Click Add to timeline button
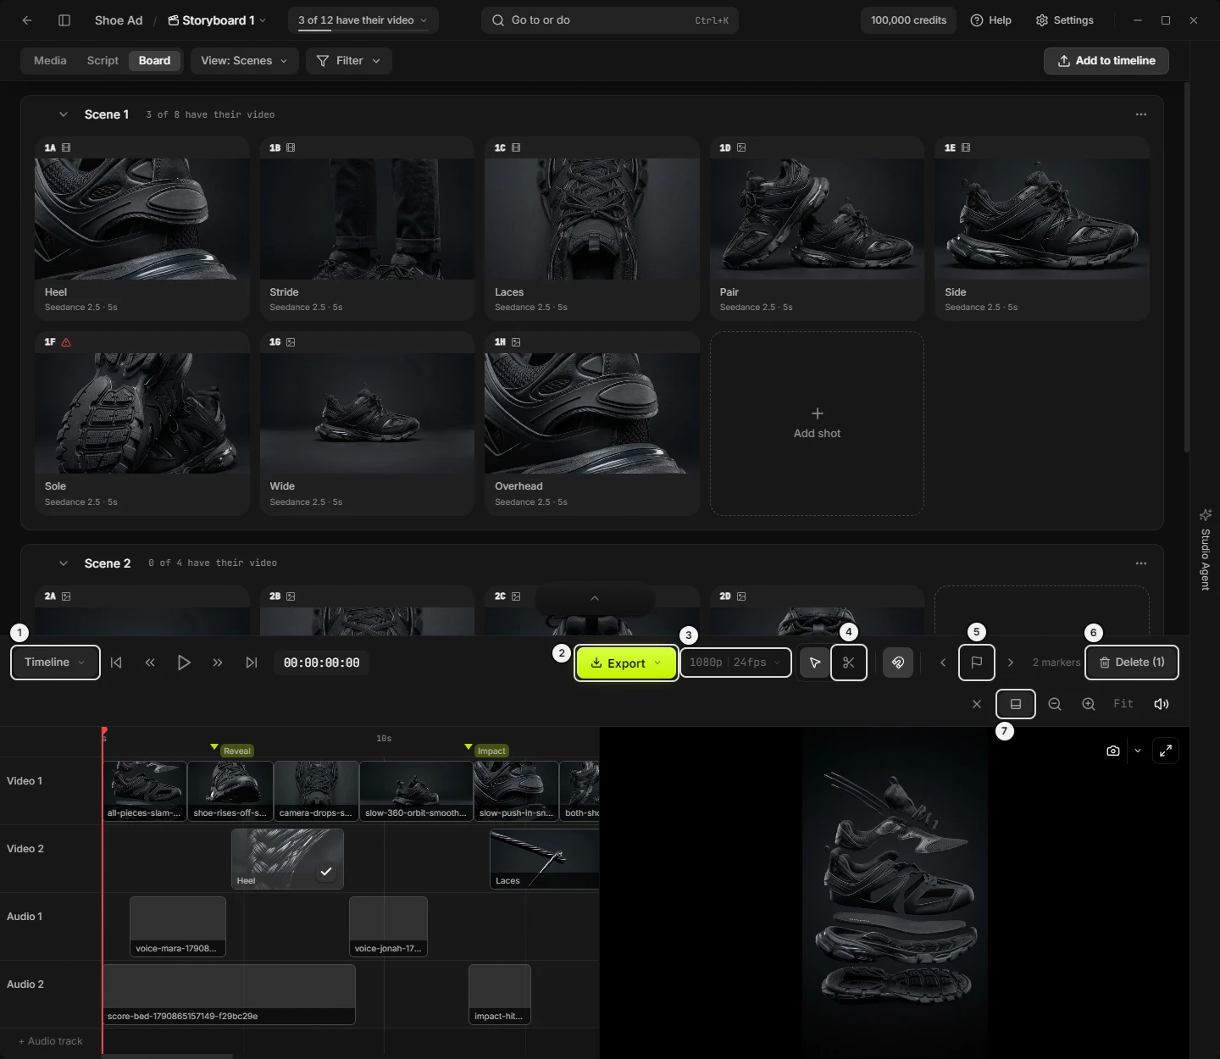This screenshot has width=1220, height=1059. [1106, 61]
